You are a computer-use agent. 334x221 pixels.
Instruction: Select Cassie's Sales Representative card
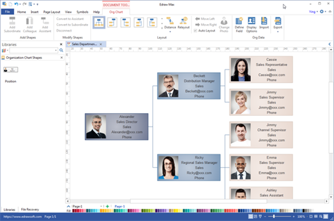click(261, 70)
